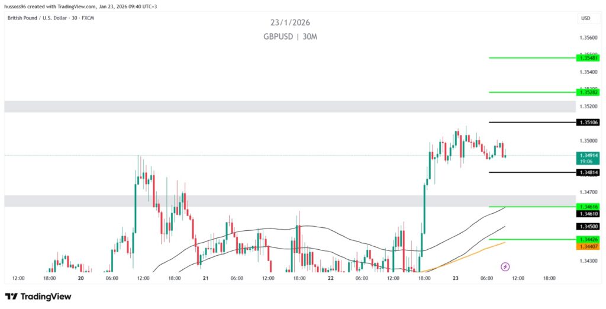Click date marker 21 on time axis

coord(205,278)
